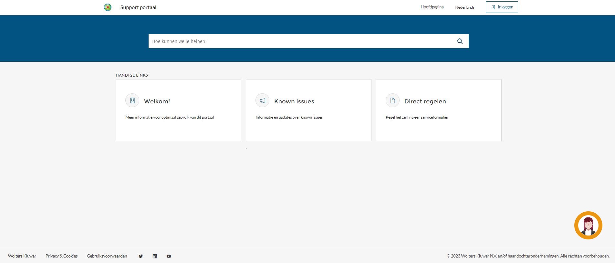Click the Wolters Kluwer logo icon
615x263 pixels.
point(108,7)
